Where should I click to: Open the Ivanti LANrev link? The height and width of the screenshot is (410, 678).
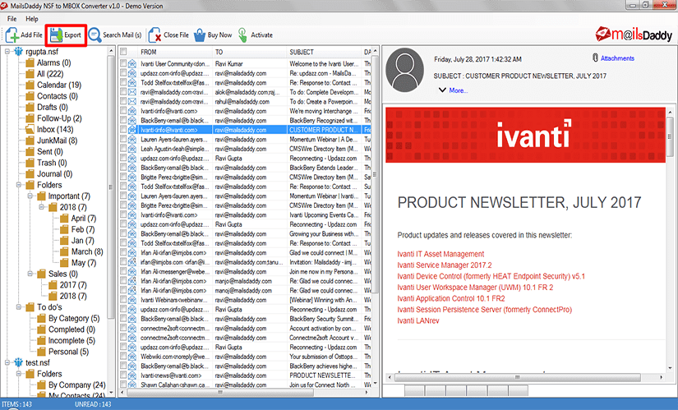pos(418,320)
